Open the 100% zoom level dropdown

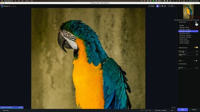pos(172,6)
